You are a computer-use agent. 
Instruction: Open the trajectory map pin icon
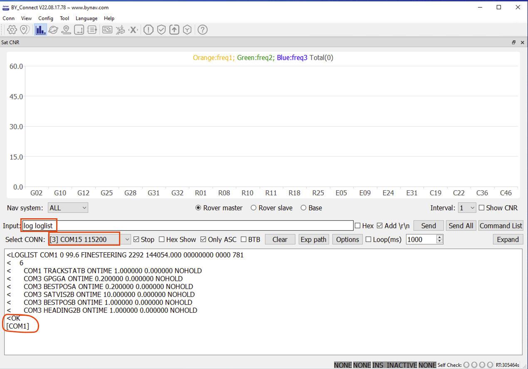point(66,30)
